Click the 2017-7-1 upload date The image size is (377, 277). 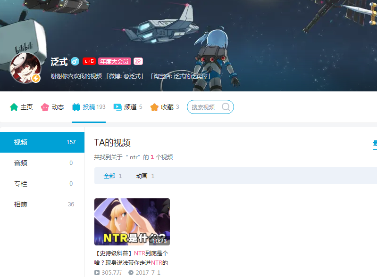148,273
